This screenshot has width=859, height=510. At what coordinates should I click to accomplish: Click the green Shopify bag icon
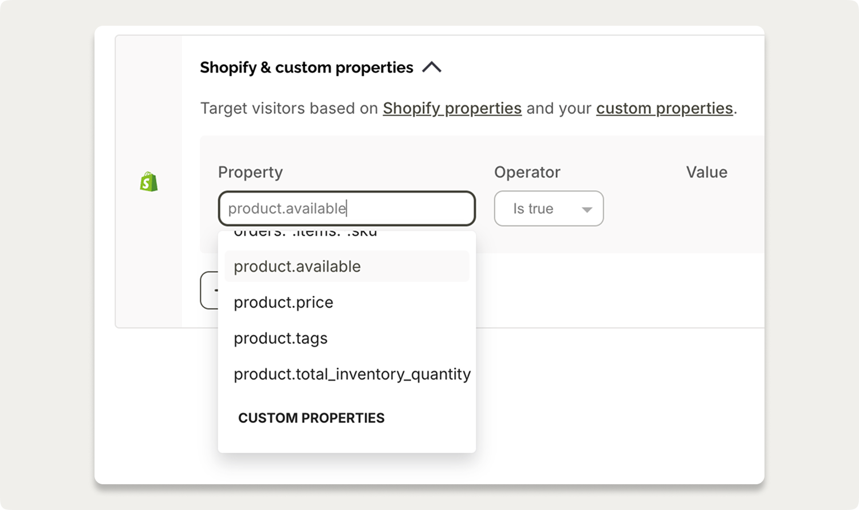(149, 182)
